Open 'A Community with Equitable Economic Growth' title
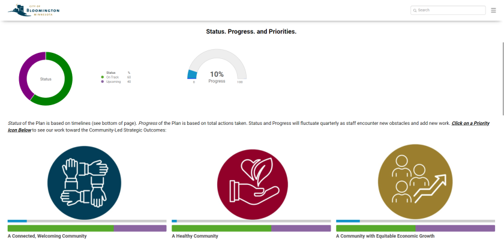 [384, 237]
